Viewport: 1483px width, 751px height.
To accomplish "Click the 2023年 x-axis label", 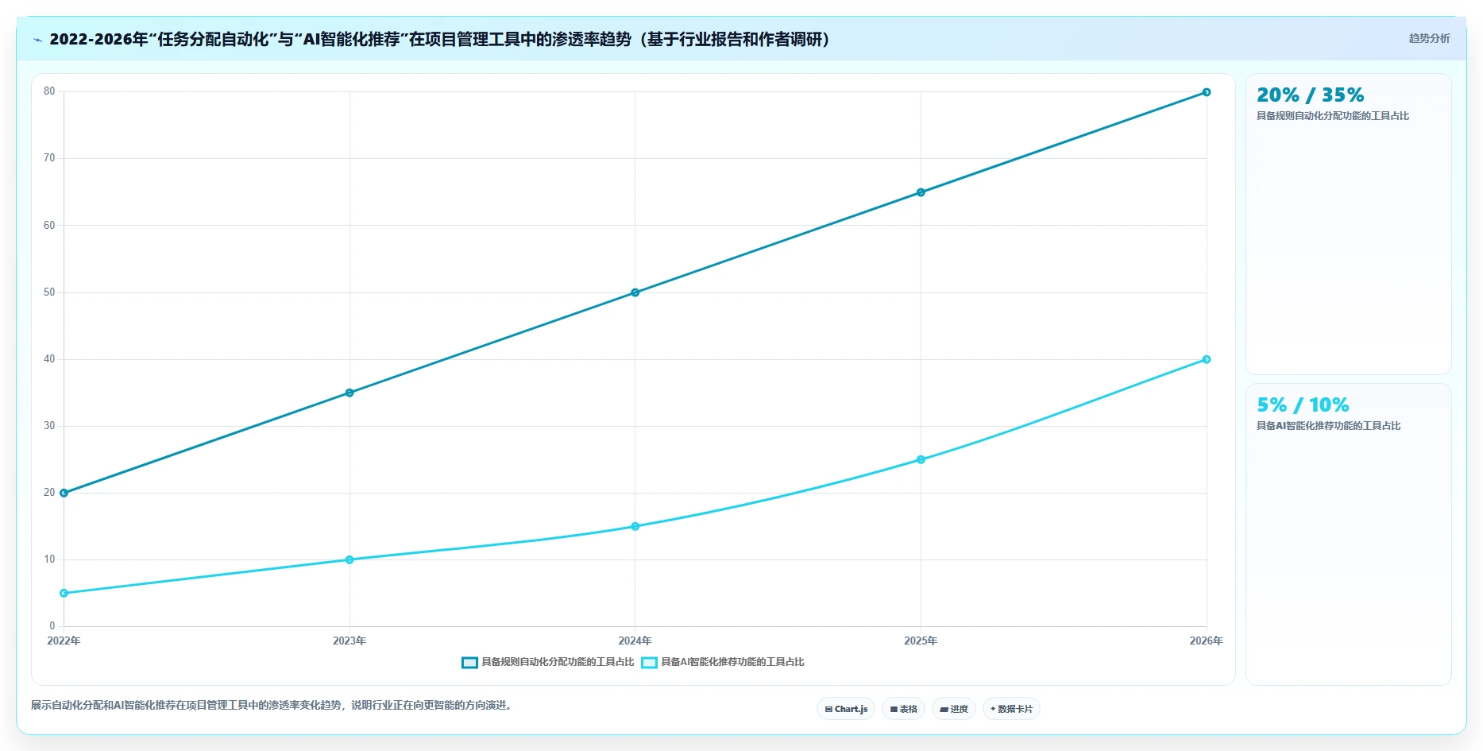I will pos(350,641).
